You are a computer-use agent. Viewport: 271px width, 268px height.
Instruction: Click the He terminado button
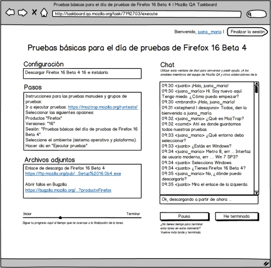237,217
